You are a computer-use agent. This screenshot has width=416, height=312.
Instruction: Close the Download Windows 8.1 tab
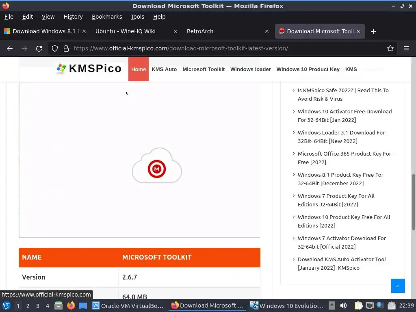pyautogui.click(x=84, y=31)
